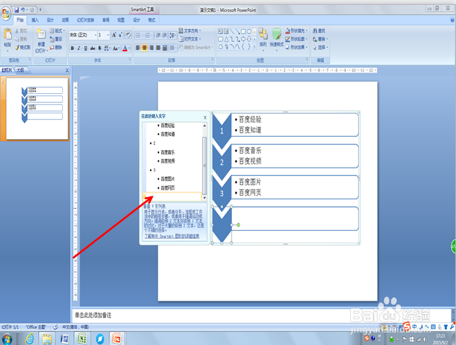
Task: Toggle Text Shadow (S) formatting
Action: tap(100, 48)
